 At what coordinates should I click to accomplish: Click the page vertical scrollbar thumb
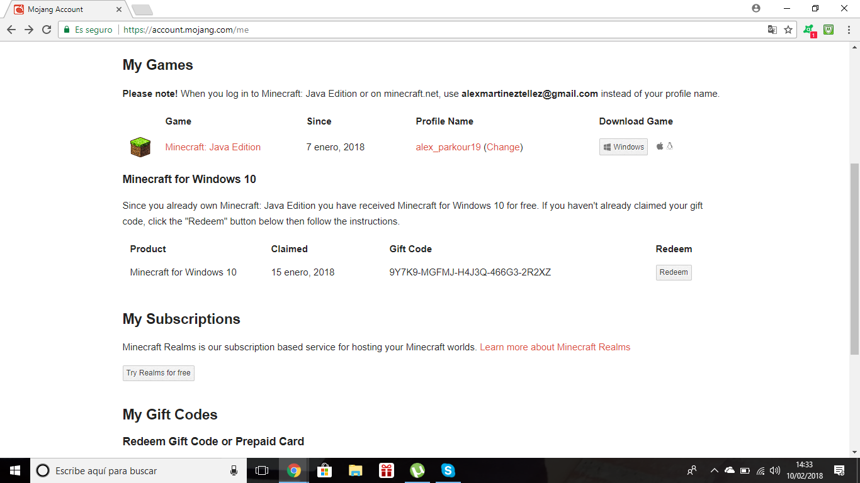854,258
